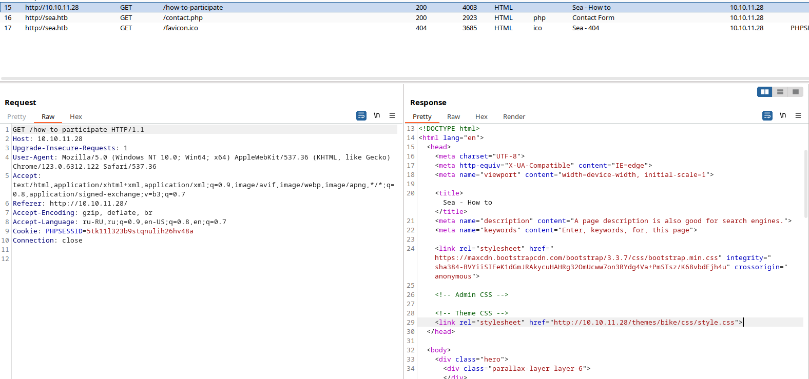
Task: Click the parallax-layer layer-6 line
Action: pyautogui.click(x=517, y=369)
